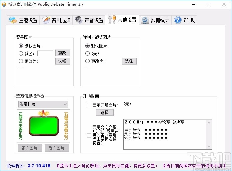Click the version number 3.7.10.415
This screenshot has width=232, height=171.
[39, 166]
